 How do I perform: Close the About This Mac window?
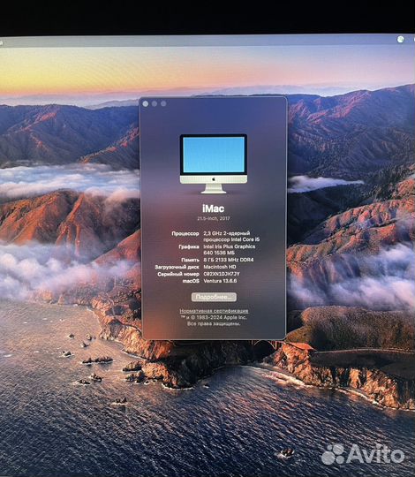pyautogui.click(x=146, y=103)
